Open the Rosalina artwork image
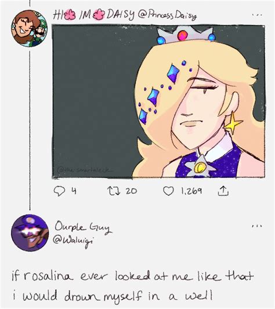The height and width of the screenshot is (309, 275). coord(158,101)
